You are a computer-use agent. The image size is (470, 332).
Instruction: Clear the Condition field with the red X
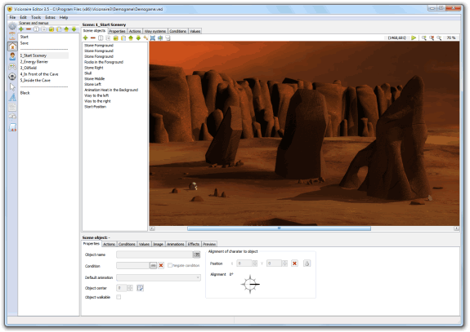(161, 266)
